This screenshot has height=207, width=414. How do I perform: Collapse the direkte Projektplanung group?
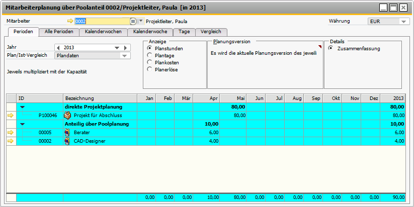point(23,107)
